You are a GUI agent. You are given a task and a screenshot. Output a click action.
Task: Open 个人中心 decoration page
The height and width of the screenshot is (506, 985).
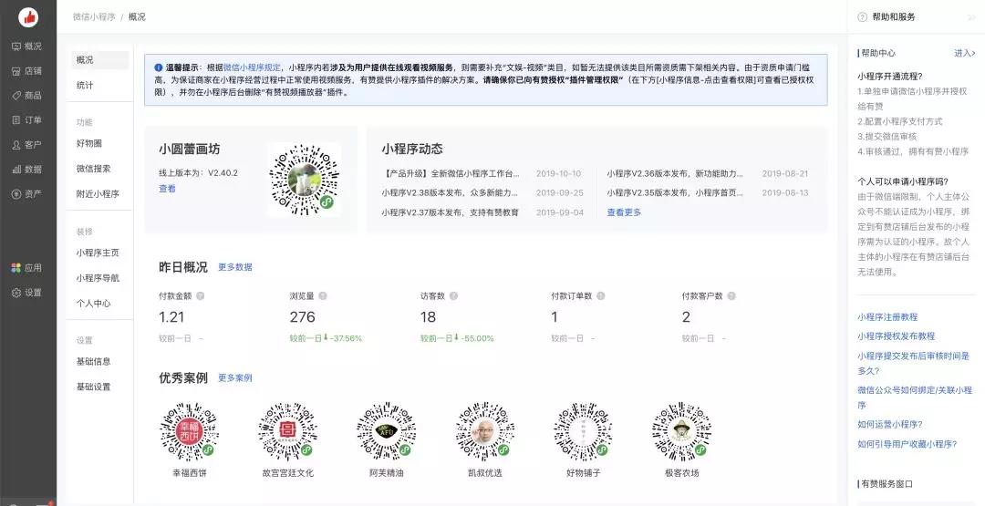tap(94, 304)
